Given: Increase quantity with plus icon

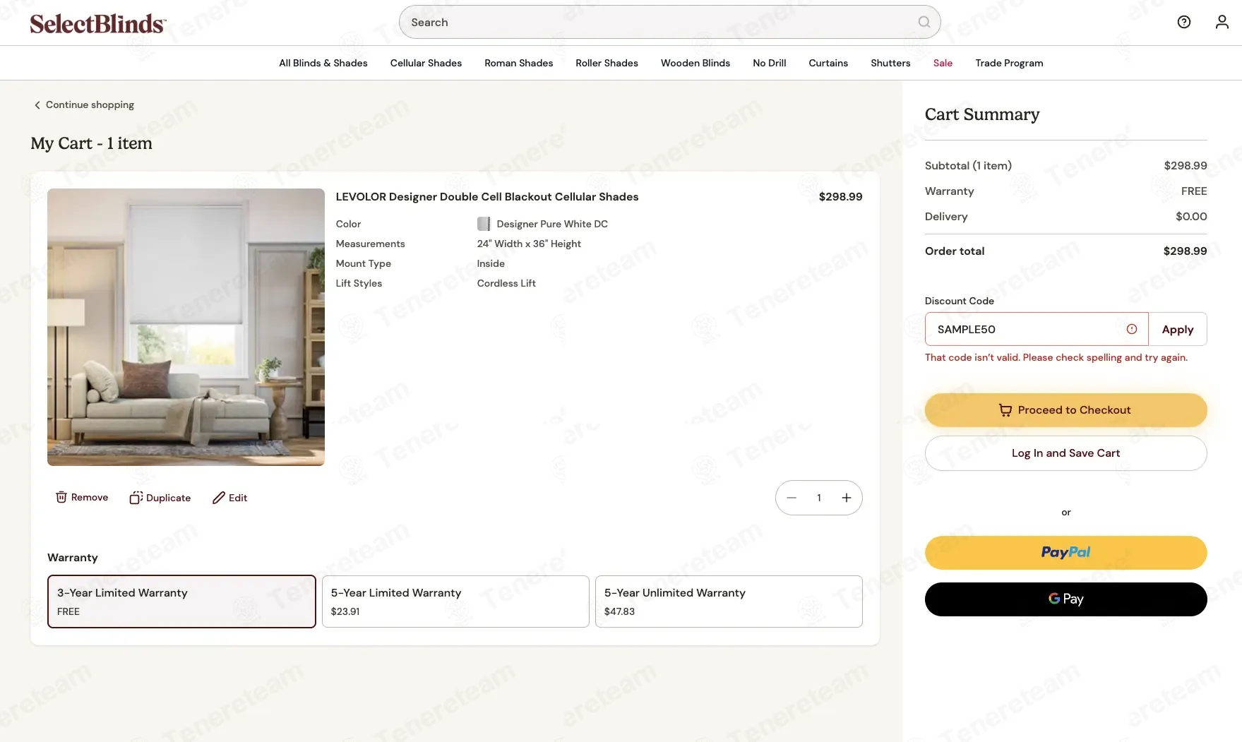Looking at the screenshot, I should coord(847,498).
